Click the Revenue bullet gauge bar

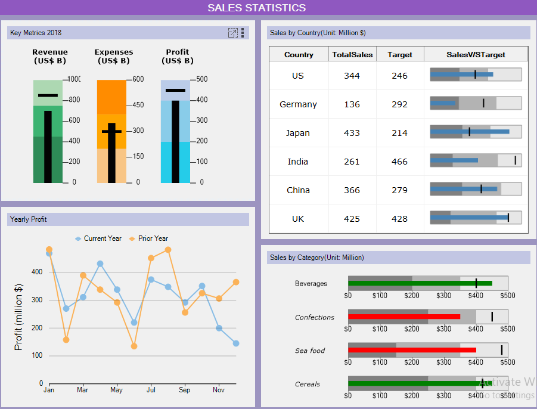pyautogui.click(x=48, y=146)
